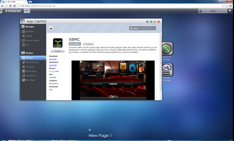Open Latest Apps in sidebar
Screen dimensions: 234x141
(x=29, y=71)
